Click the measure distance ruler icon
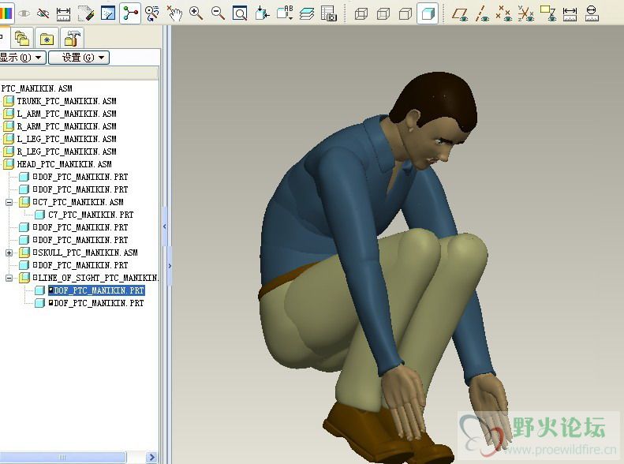This screenshot has height=464, width=624. 64,13
